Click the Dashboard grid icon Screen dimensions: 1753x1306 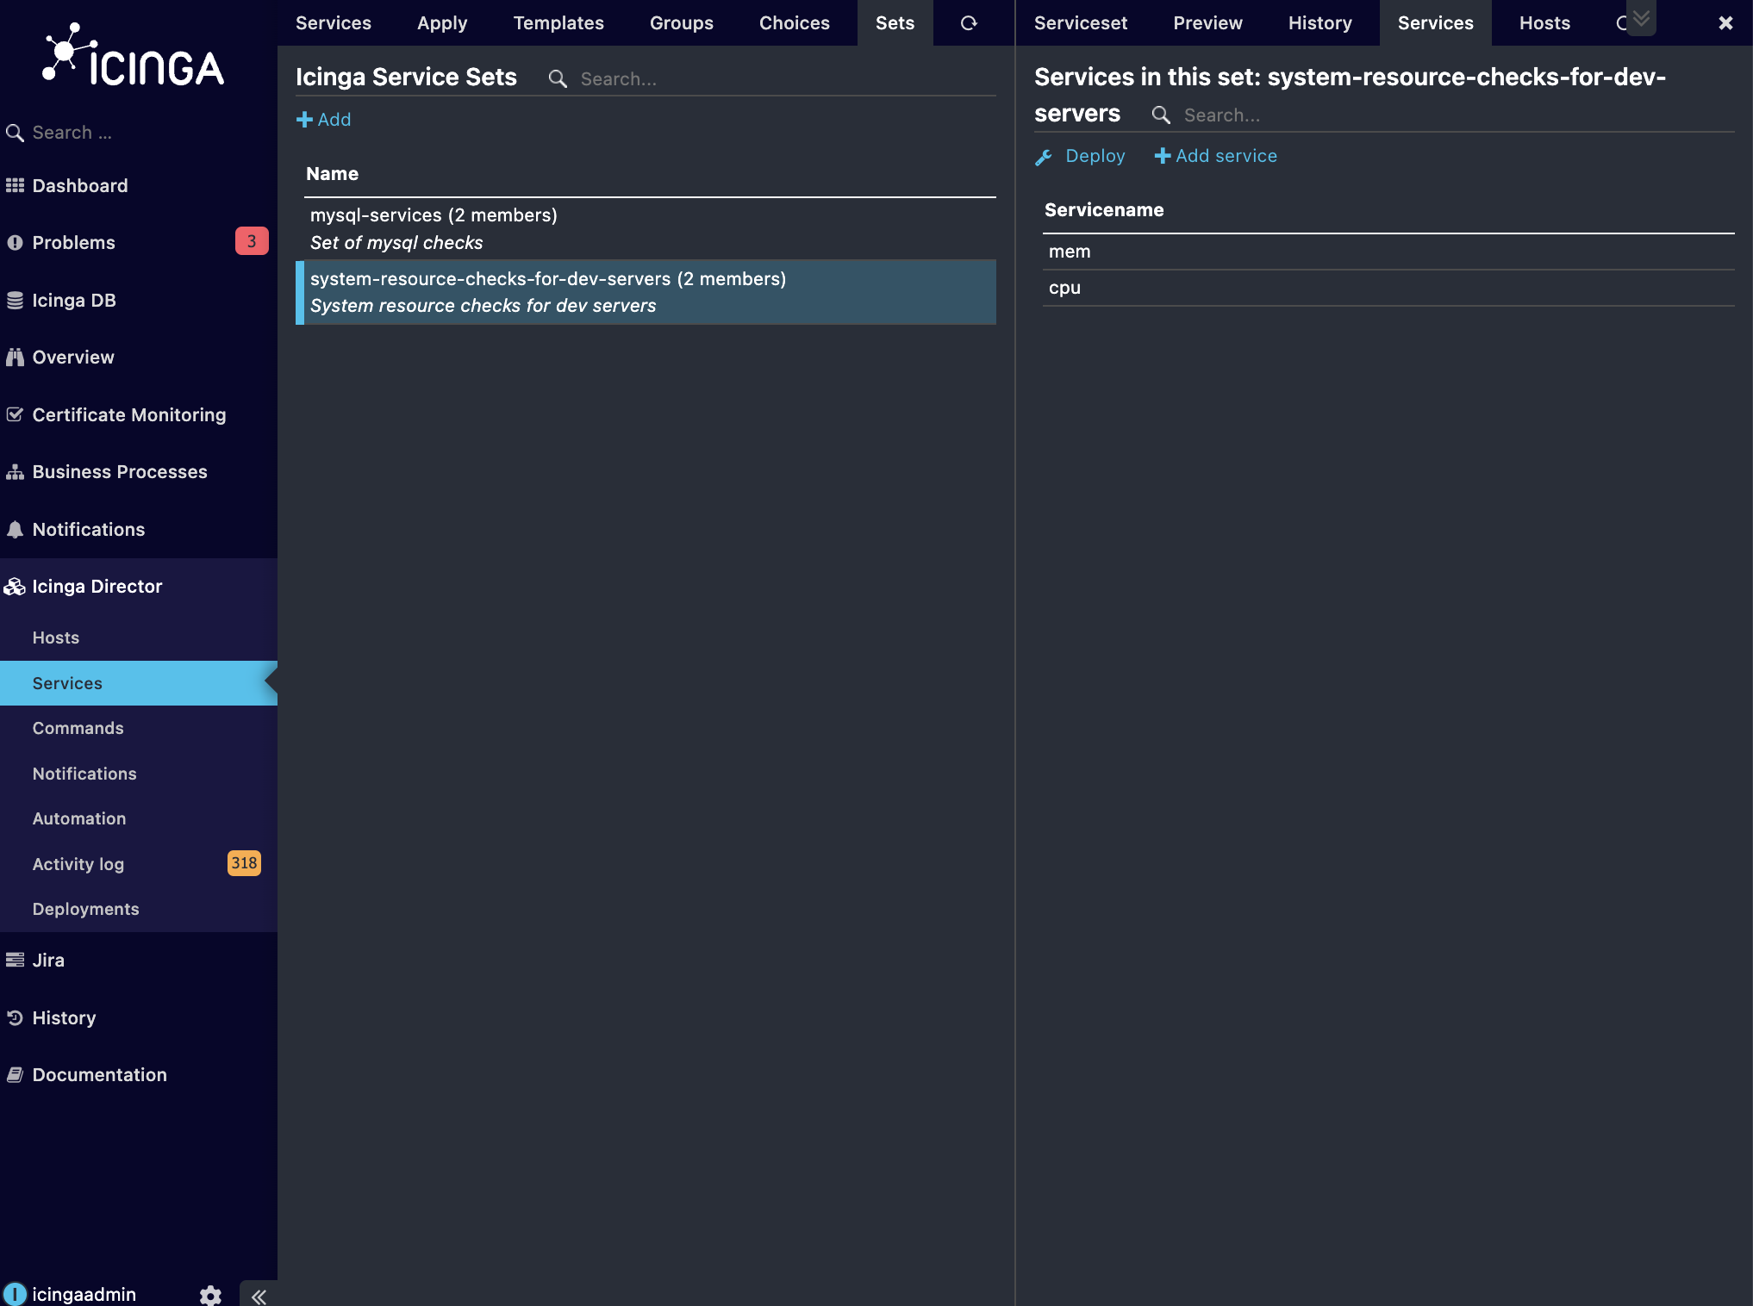click(x=15, y=186)
